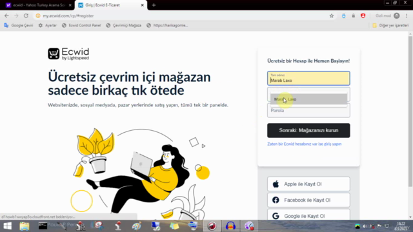
Task: Click the browser forward arrow
Action: pos(16,15)
